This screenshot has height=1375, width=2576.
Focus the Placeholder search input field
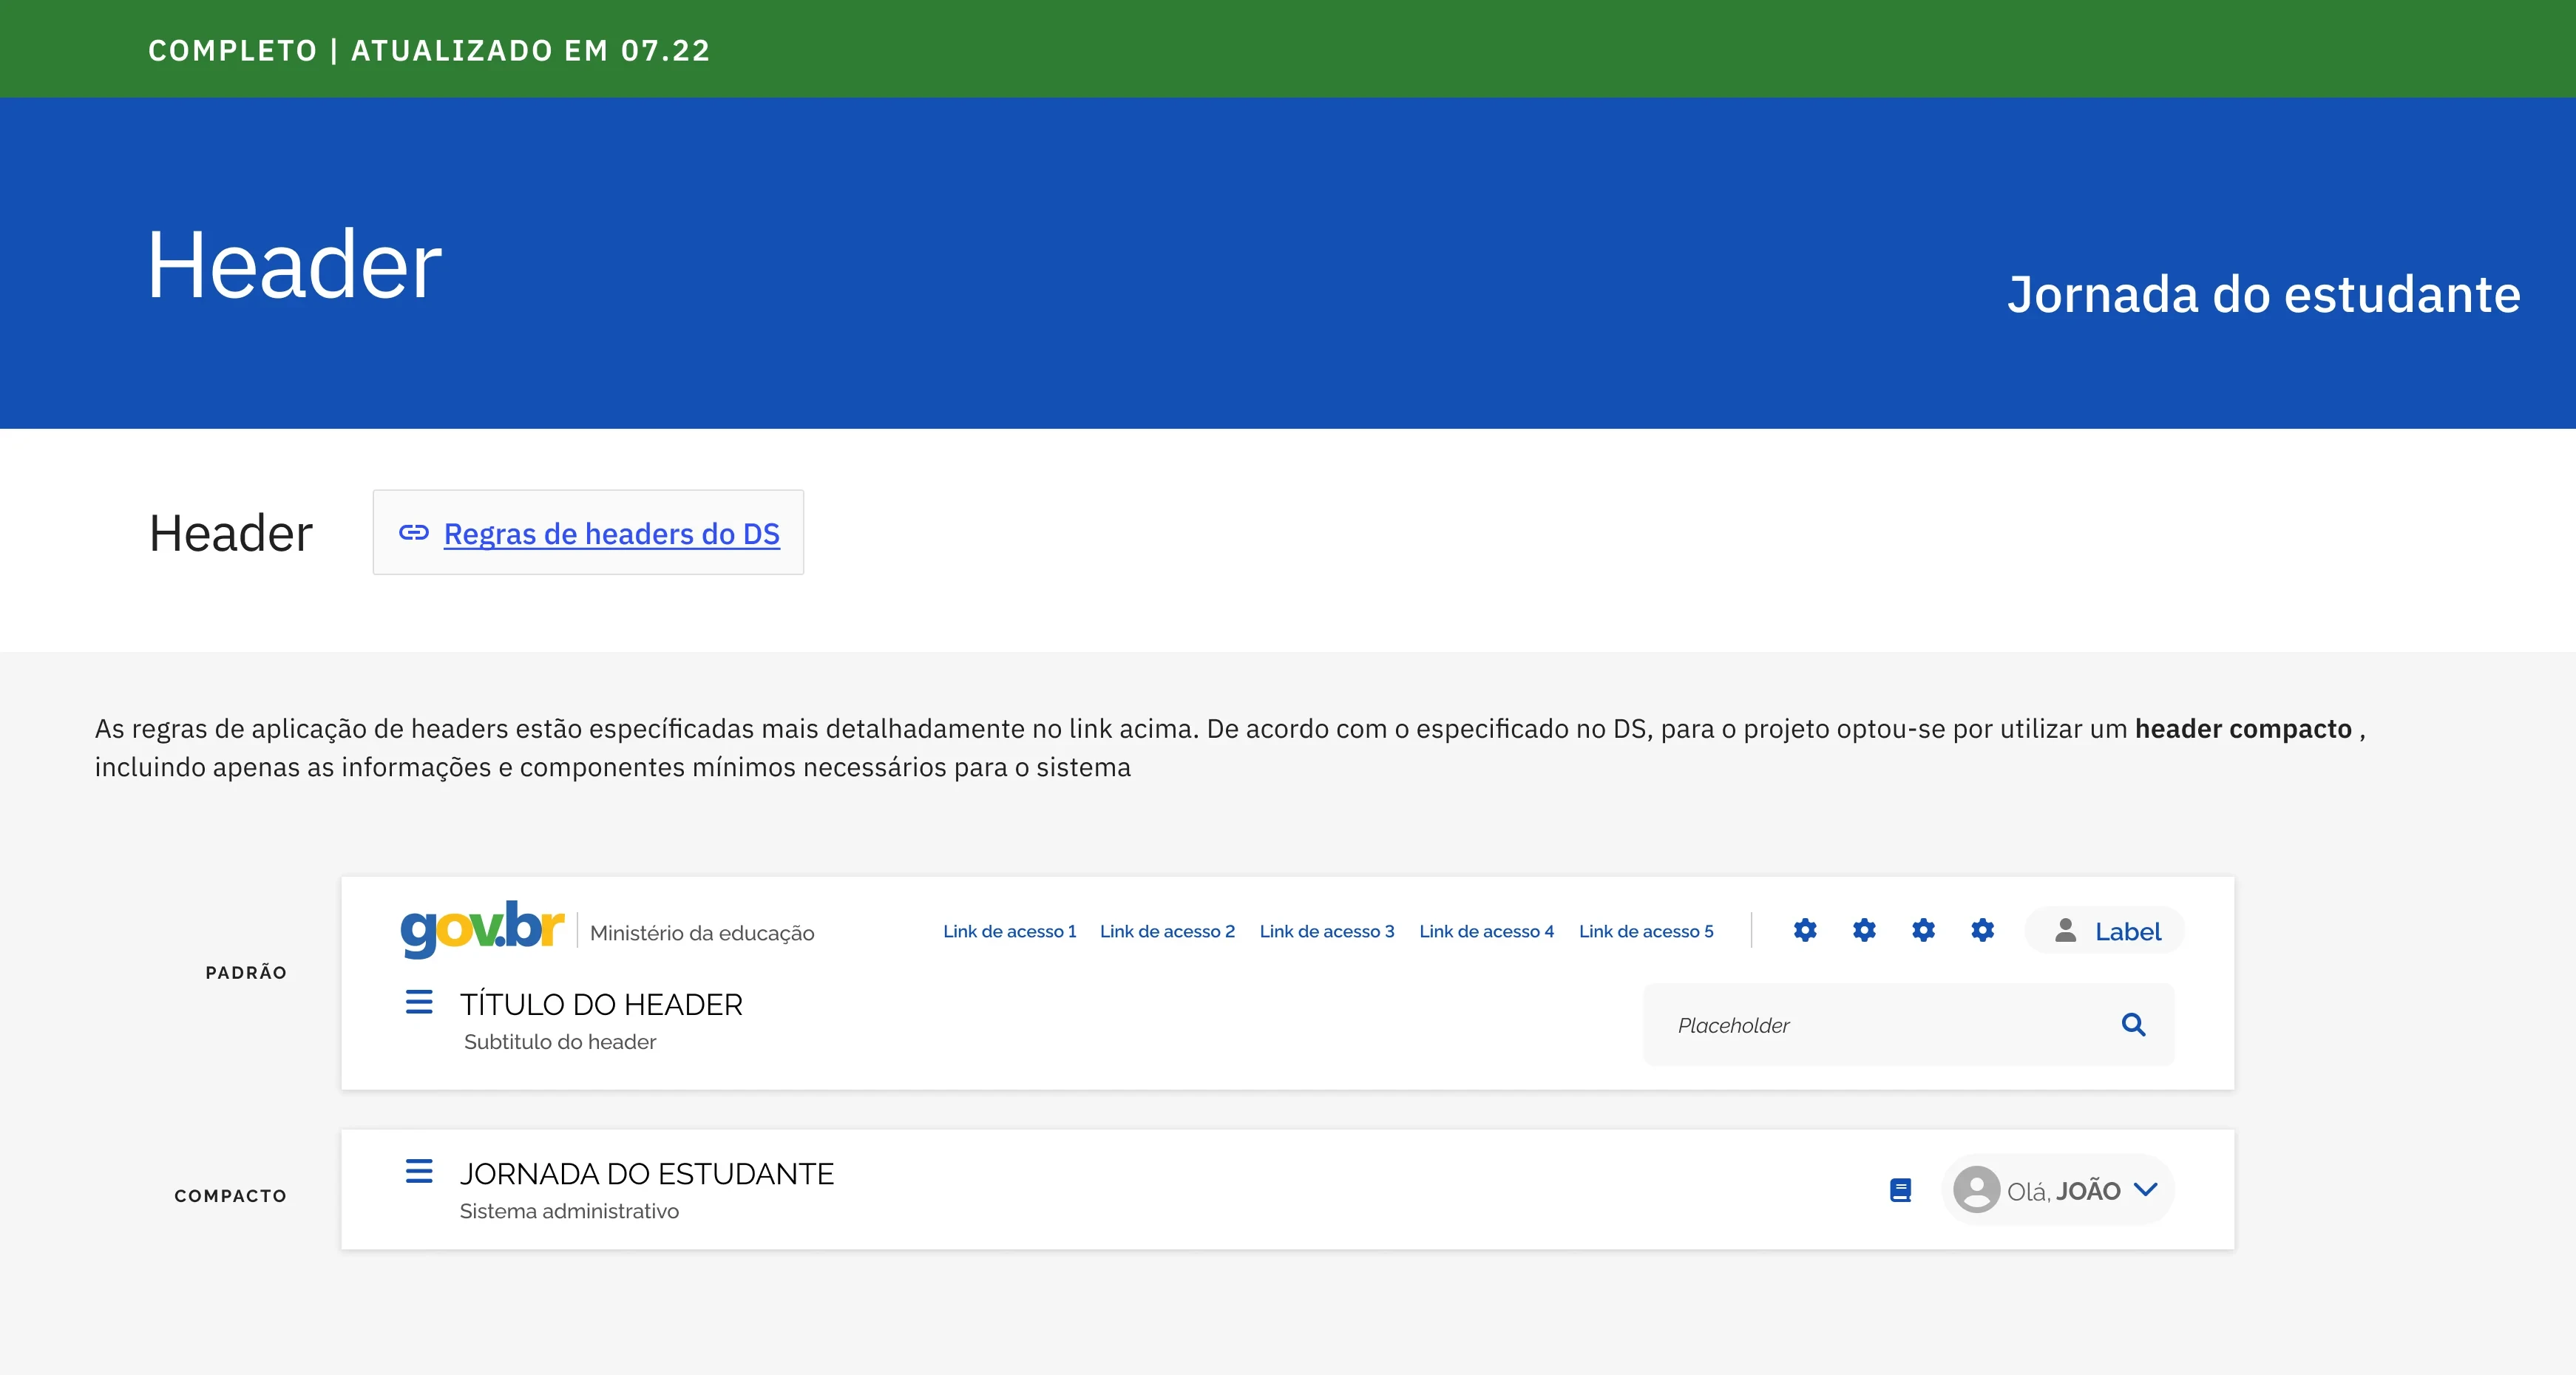(x=1880, y=1025)
